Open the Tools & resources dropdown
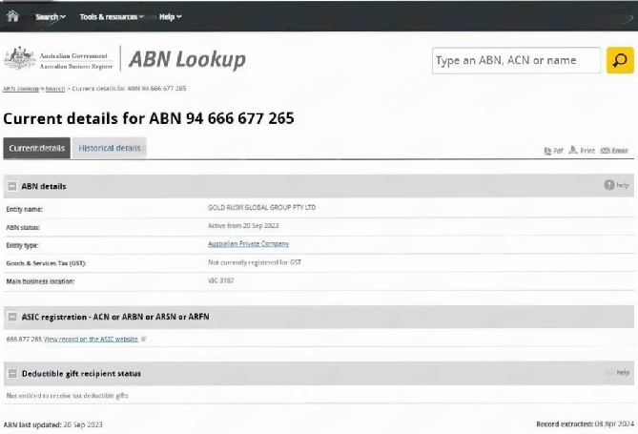 pos(112,17)
